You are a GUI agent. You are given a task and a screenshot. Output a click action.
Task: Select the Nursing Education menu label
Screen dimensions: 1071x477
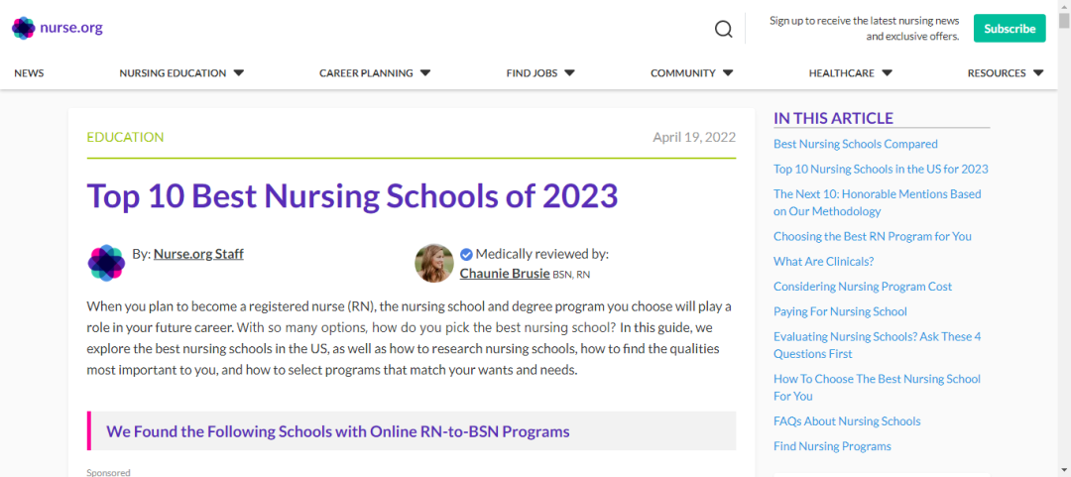[173, 73]
